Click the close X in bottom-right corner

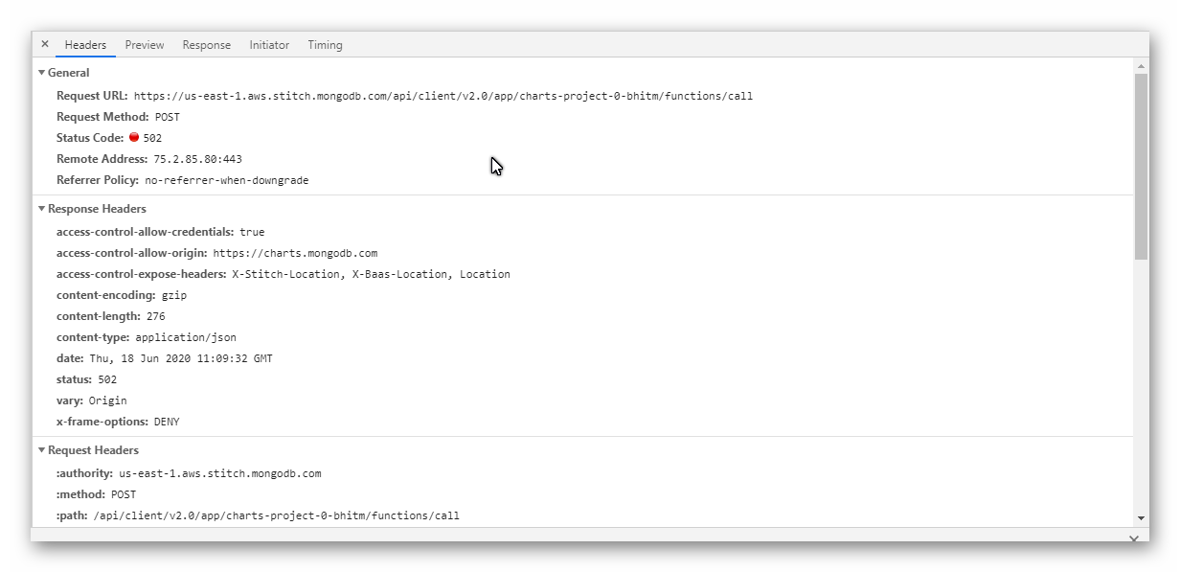click(1134, 539)
